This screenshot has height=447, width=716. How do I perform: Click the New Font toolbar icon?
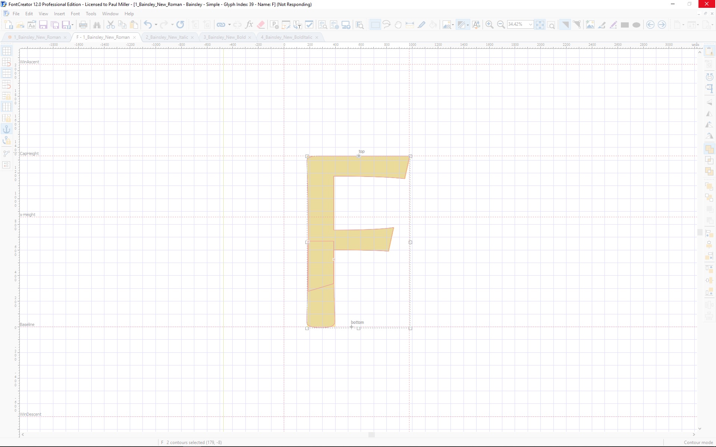(9, 25)
